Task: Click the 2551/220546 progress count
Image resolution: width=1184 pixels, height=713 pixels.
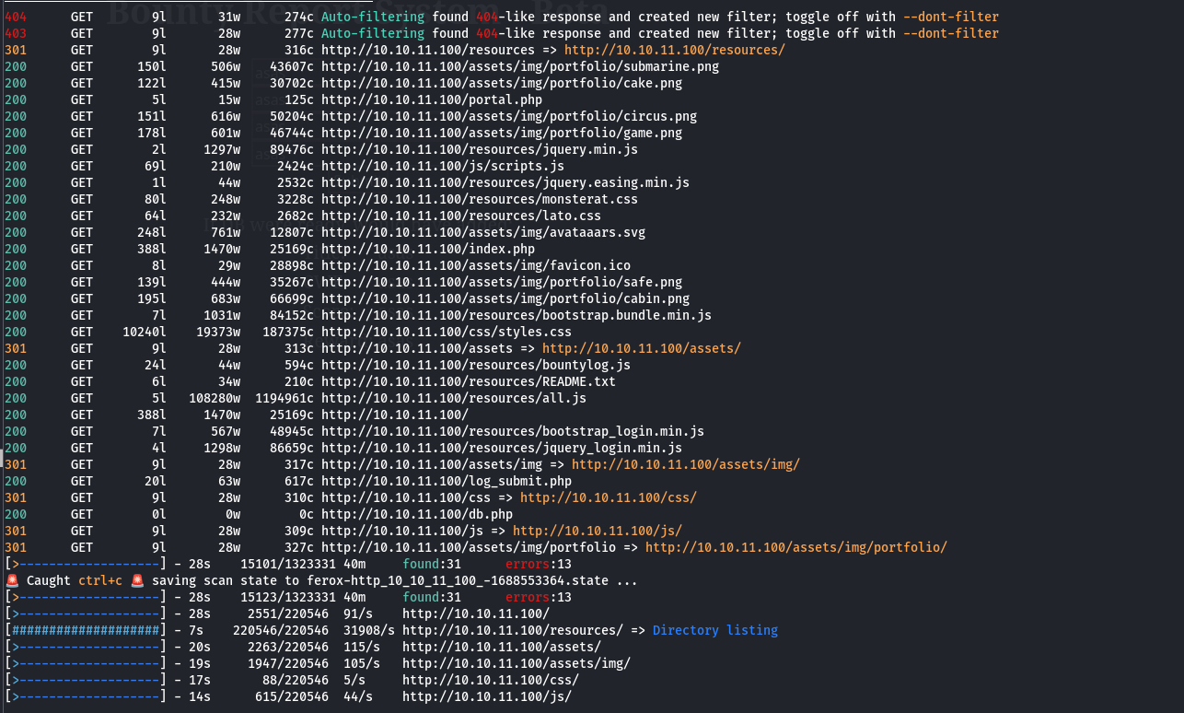Action: [x=288, y=614]
